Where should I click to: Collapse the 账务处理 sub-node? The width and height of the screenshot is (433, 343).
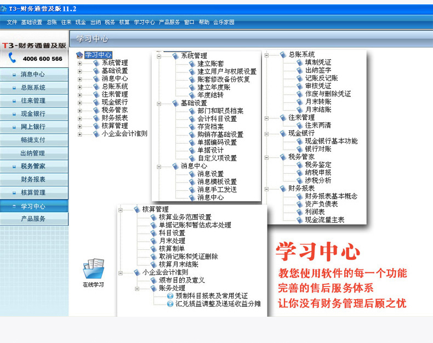pos(137,289)
